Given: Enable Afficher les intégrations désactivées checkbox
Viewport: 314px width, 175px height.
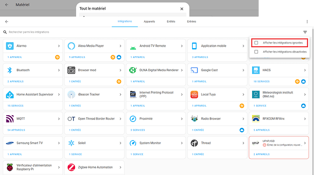Looking at the screenshot, I should (x=256, y=52).
